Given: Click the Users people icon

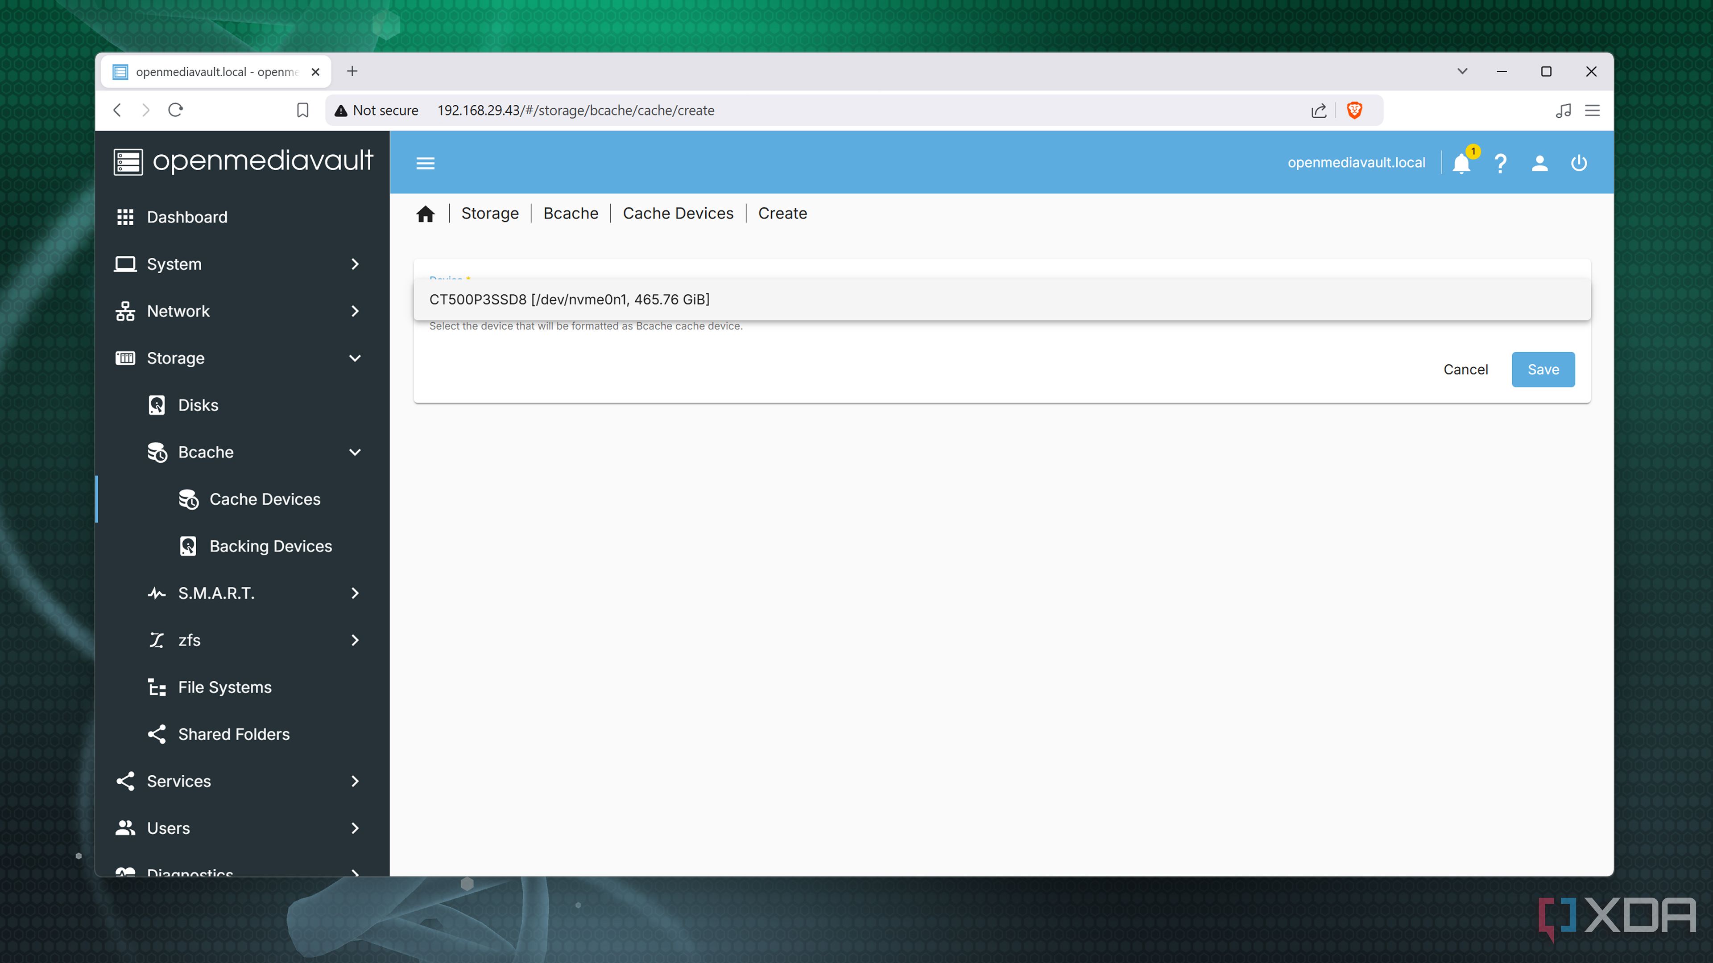Looking at the screenshot, I should (125, 827).
